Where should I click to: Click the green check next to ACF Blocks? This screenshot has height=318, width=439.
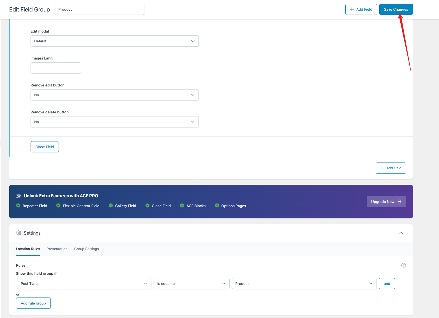tap(182, 205)
